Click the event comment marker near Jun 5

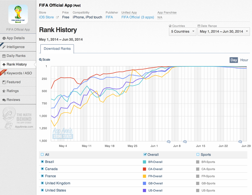(168, 142)
